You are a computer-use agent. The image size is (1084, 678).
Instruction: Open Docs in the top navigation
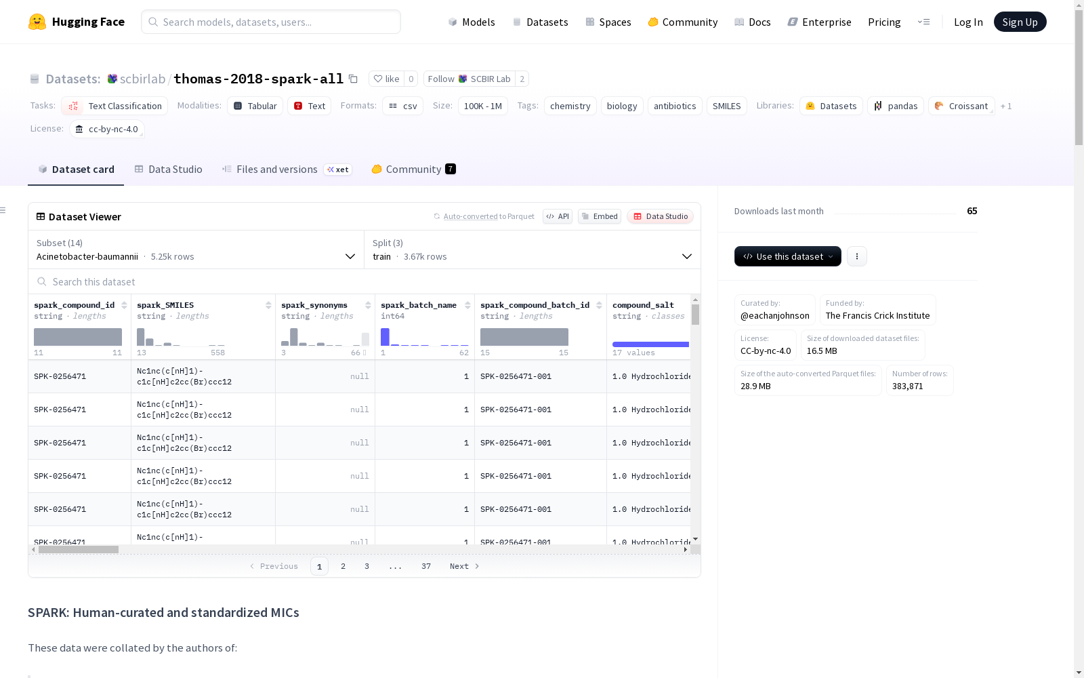[753, 22]
